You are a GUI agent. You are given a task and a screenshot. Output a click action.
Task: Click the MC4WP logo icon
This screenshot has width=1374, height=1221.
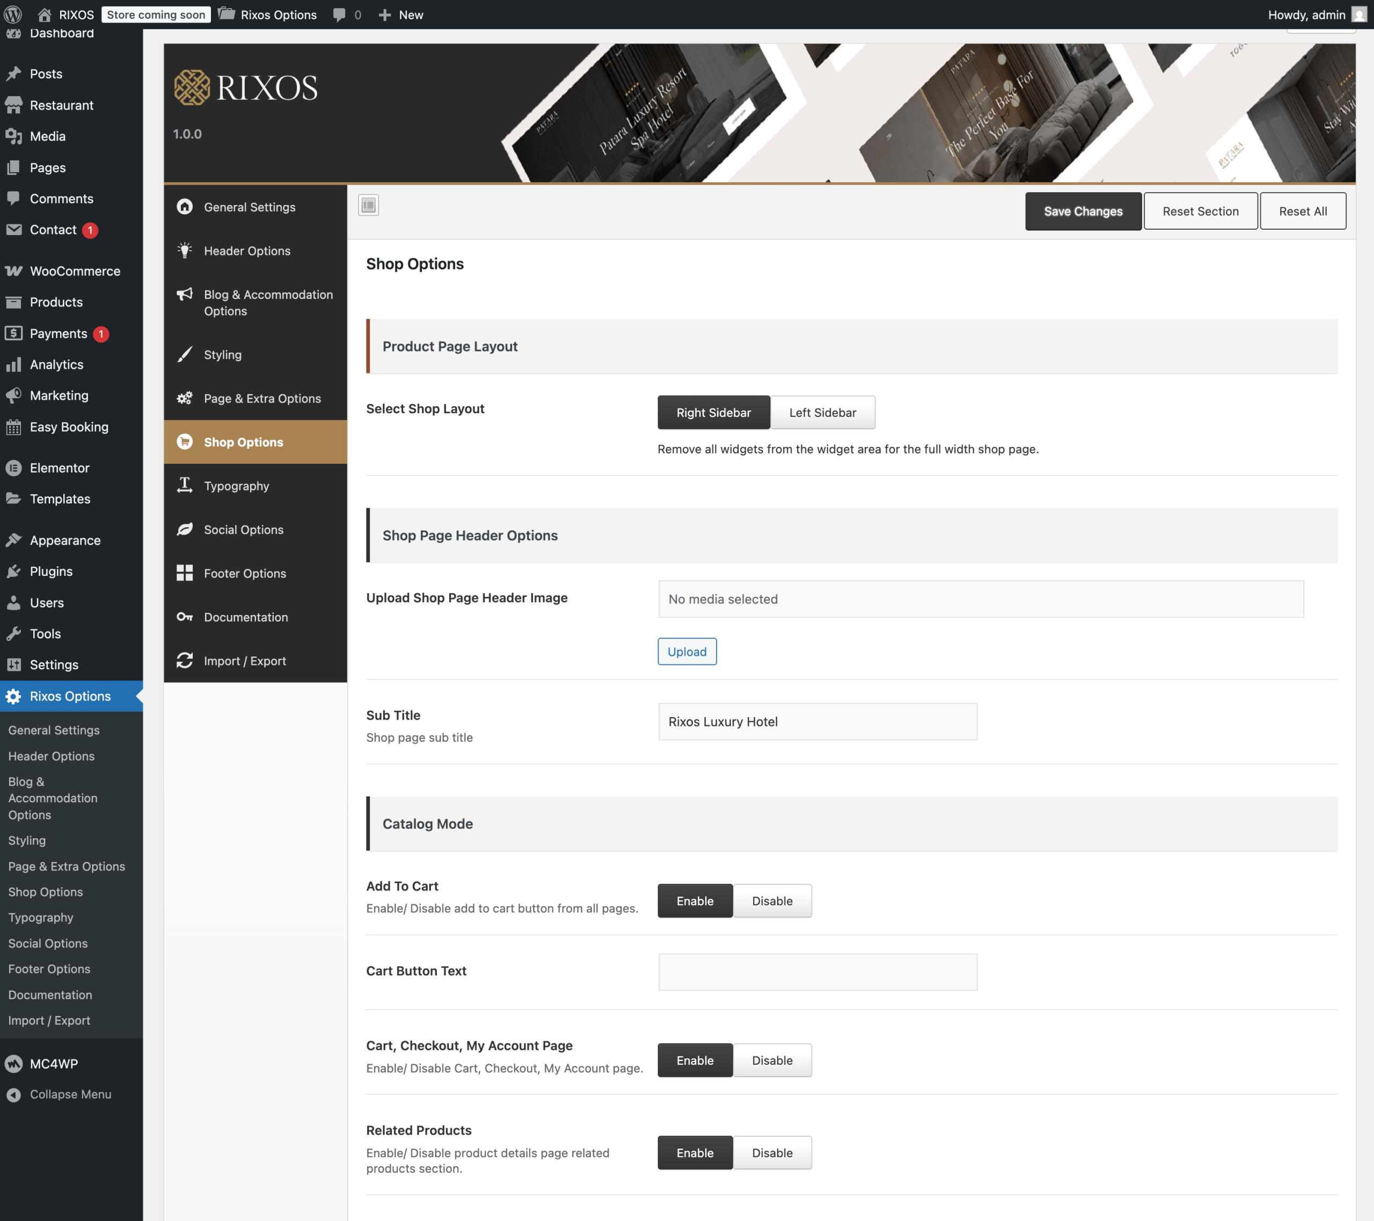(13, 1064)
